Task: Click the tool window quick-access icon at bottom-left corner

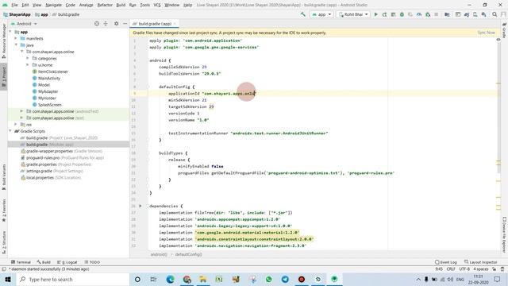Action: point(3,269)
